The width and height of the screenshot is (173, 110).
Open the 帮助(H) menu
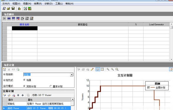(x=69, y=4)
